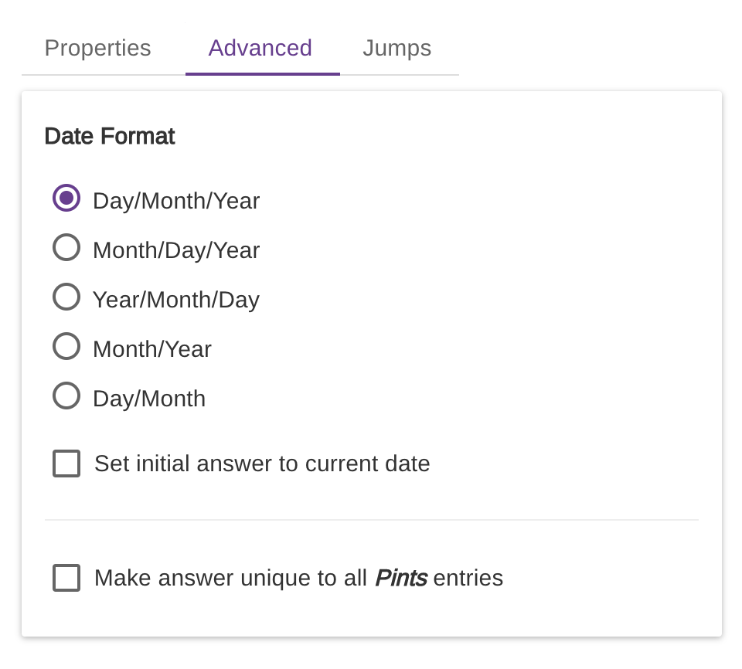Choose the Day/Month radio button
Image resolution: width=742 pixels, height=669 pixels.
[x=66, y=396]
